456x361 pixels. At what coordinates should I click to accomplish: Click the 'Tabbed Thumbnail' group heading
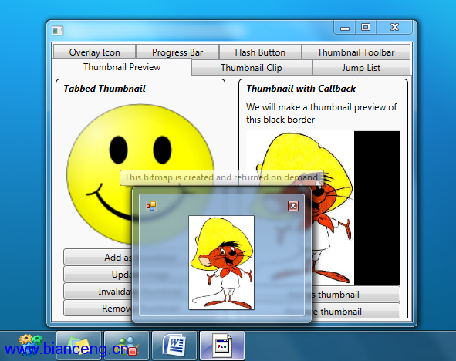coord(104,89)
